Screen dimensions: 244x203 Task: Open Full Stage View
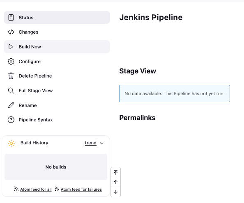click(57, 91)
